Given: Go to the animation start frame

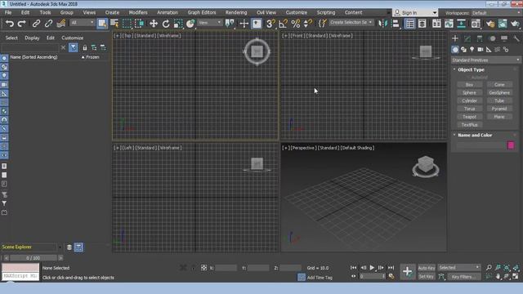Looking at the screenshot, I should (354, 267).
